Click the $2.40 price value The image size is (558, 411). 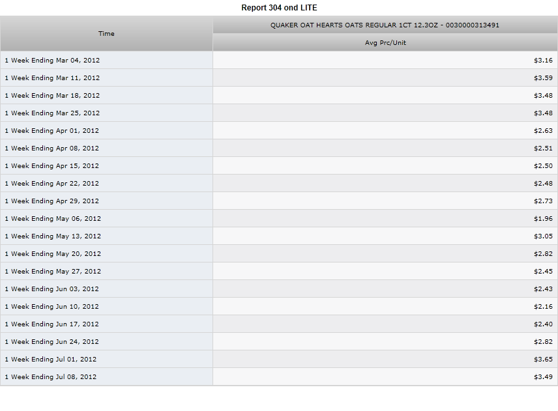pyautogui.click(x=543, y=324)
